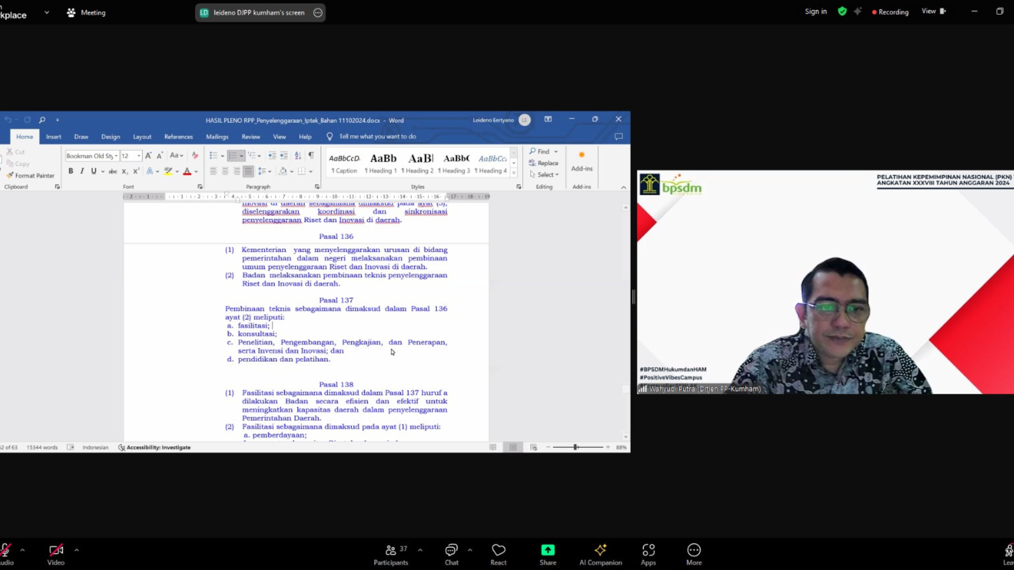Image resolution: width=1014 pixels, height=570 pixels.
Task: Click the Participants icon in Zoom toolbar
Action: (391, 550)
